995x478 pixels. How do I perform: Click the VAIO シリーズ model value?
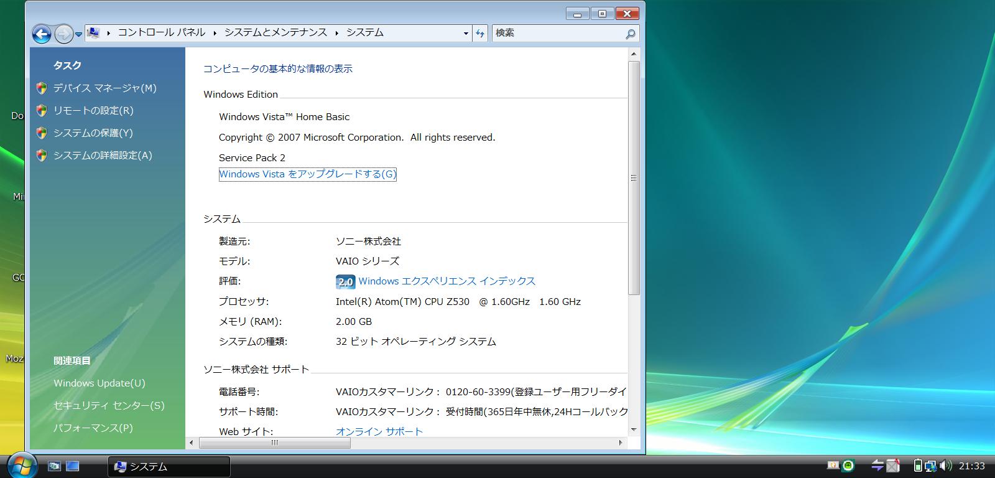(368, 261)
